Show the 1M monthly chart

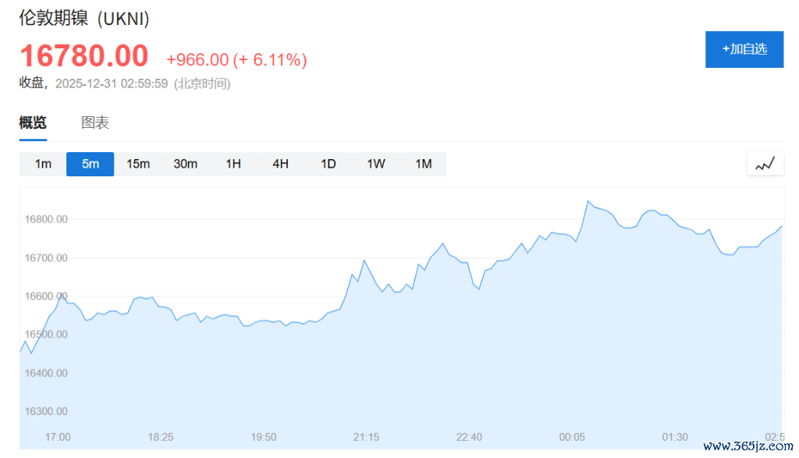click(424, 164)
